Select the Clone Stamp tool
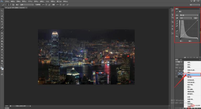 [x=2, y=33]
